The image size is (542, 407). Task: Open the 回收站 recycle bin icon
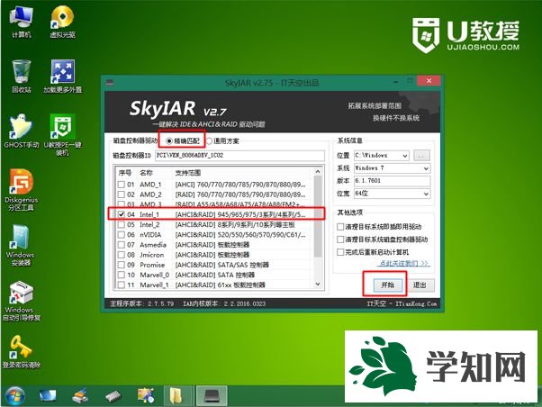(x=22, y=76)
